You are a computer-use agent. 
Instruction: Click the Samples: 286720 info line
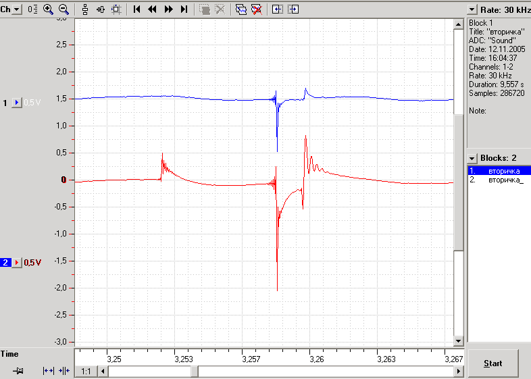pos(497,93)
